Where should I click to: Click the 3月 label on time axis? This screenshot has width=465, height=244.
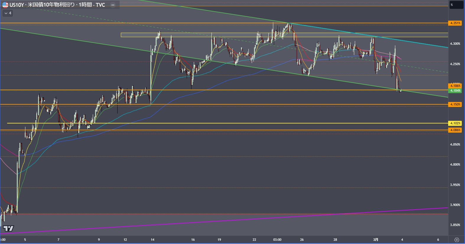click(375, 240)
